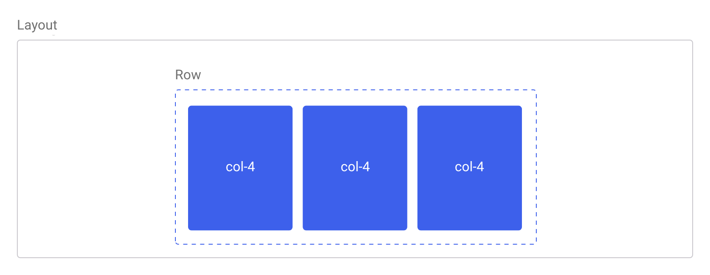Click the col-4 text in third block

point(470,167)
